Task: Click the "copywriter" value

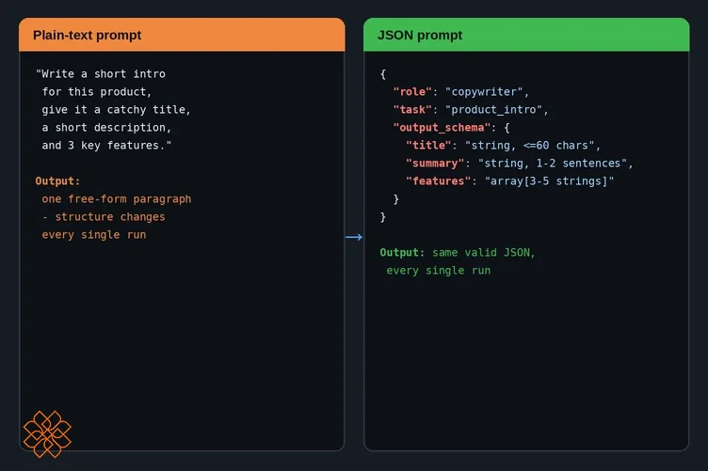Action: [x=484, y=92]
